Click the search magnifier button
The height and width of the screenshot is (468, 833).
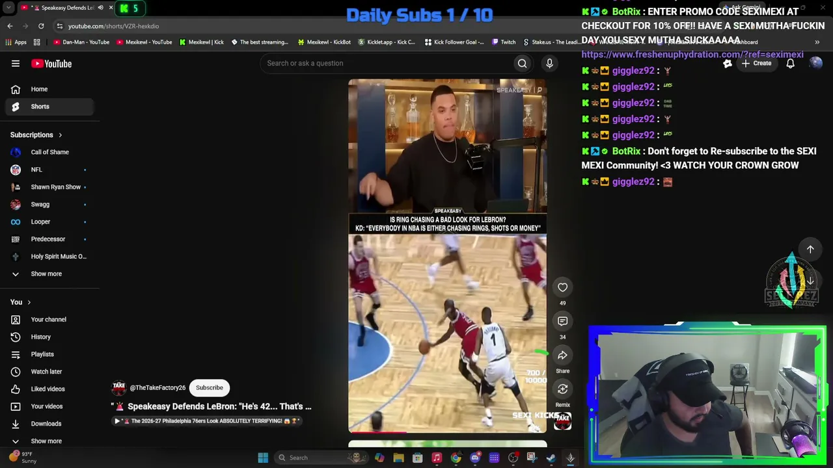pyautogui.click(x=522, y=63)
